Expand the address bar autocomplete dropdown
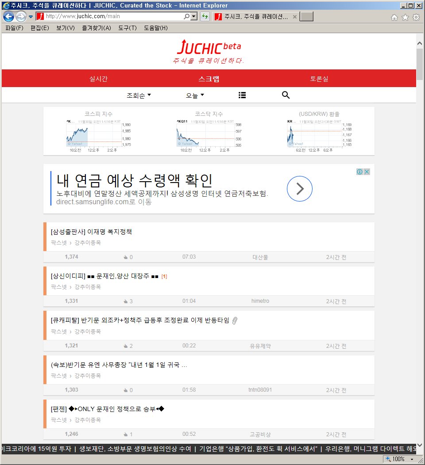425x465 pixels. (194, 17)
